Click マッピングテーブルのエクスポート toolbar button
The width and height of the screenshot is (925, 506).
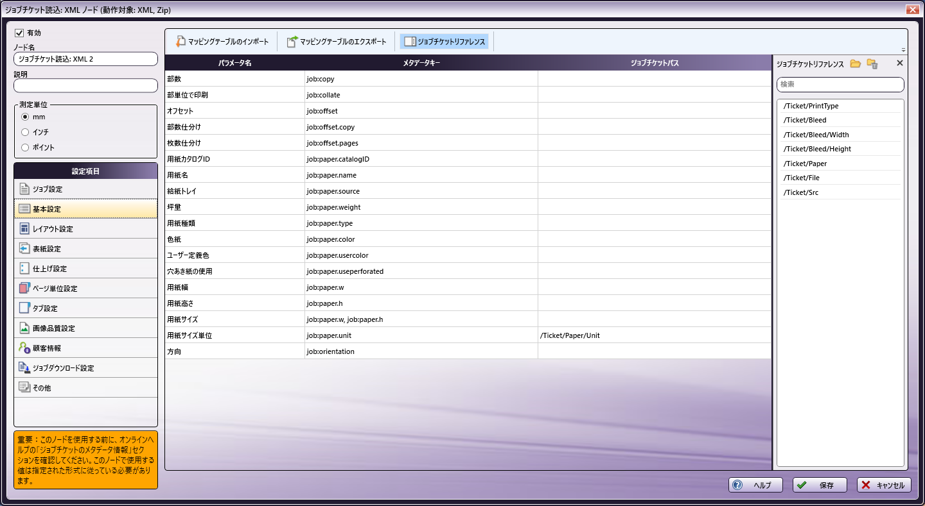click(x=337, y=42)
